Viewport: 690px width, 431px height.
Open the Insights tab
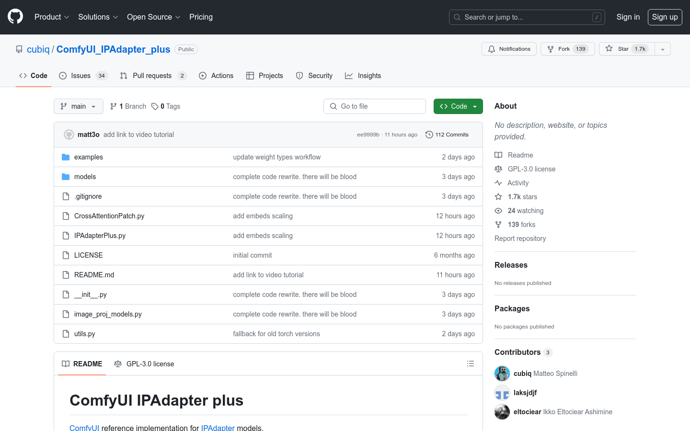[x=363, y=75]
